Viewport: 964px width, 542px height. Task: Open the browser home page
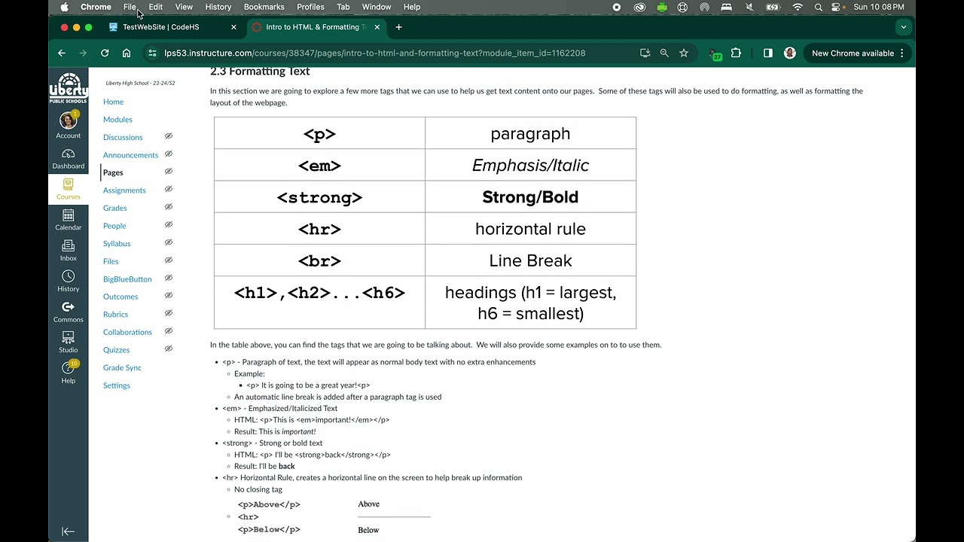tap(127, 53)
